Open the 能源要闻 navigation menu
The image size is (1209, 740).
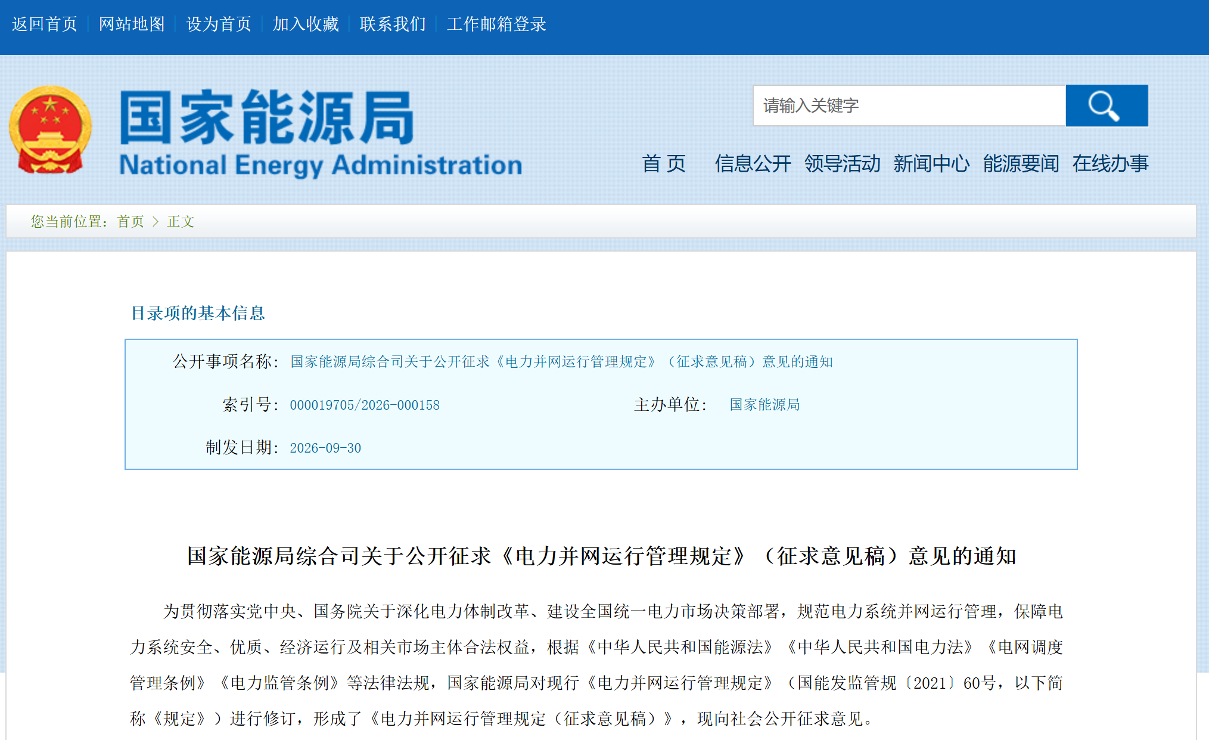[1021, 163]
